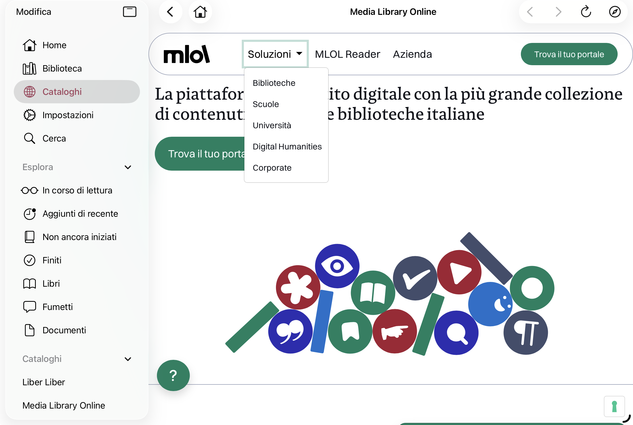Tap the round home button
Image resolution: width=633 pixels, height=425 pixels.
[x=200, y=12]
